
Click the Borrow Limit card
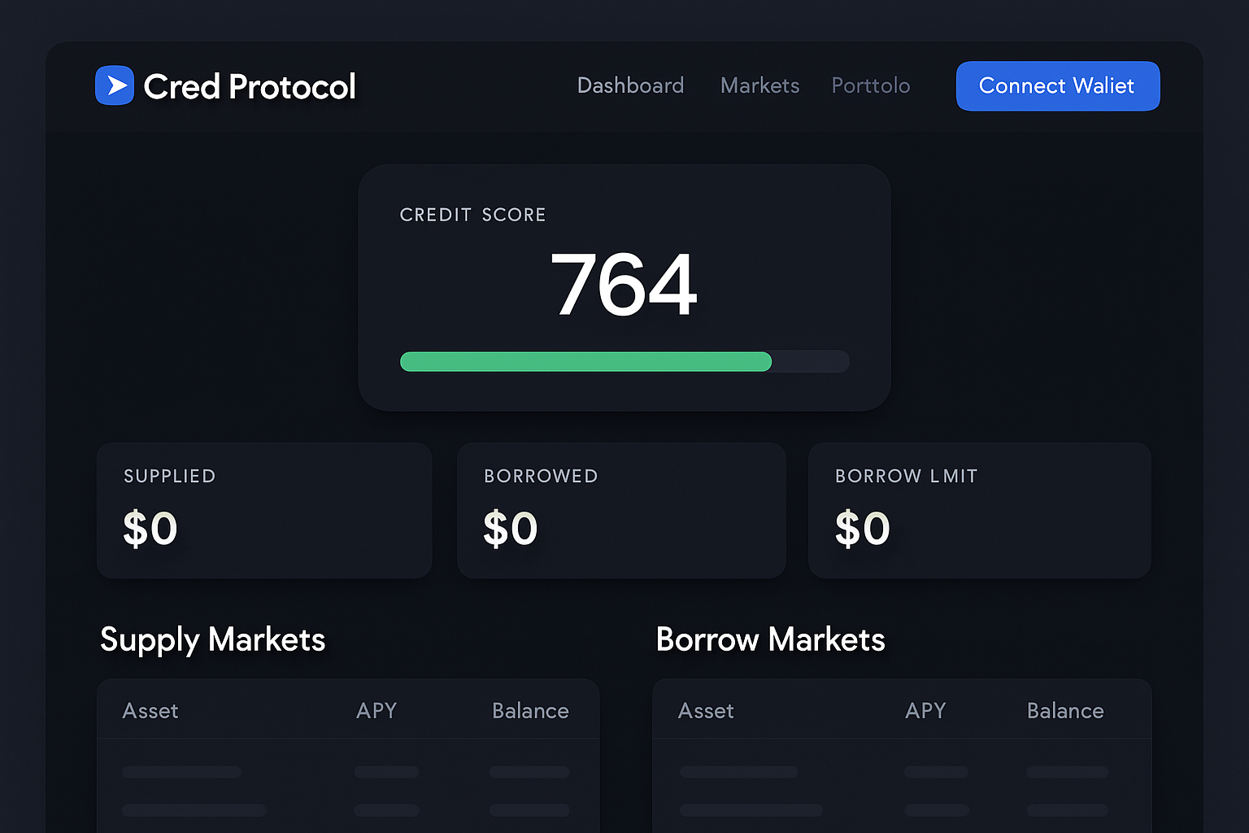click(979, 510)
